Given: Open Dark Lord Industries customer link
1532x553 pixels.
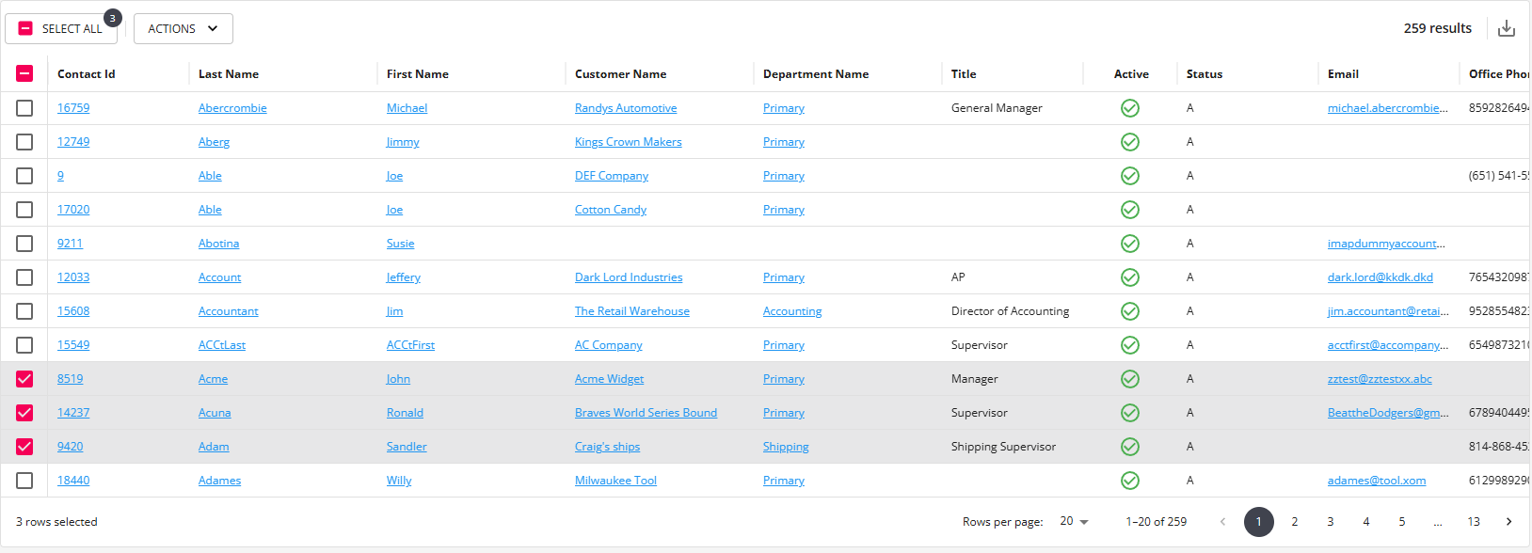Looking at the screenshot, I should pos(629,277).
